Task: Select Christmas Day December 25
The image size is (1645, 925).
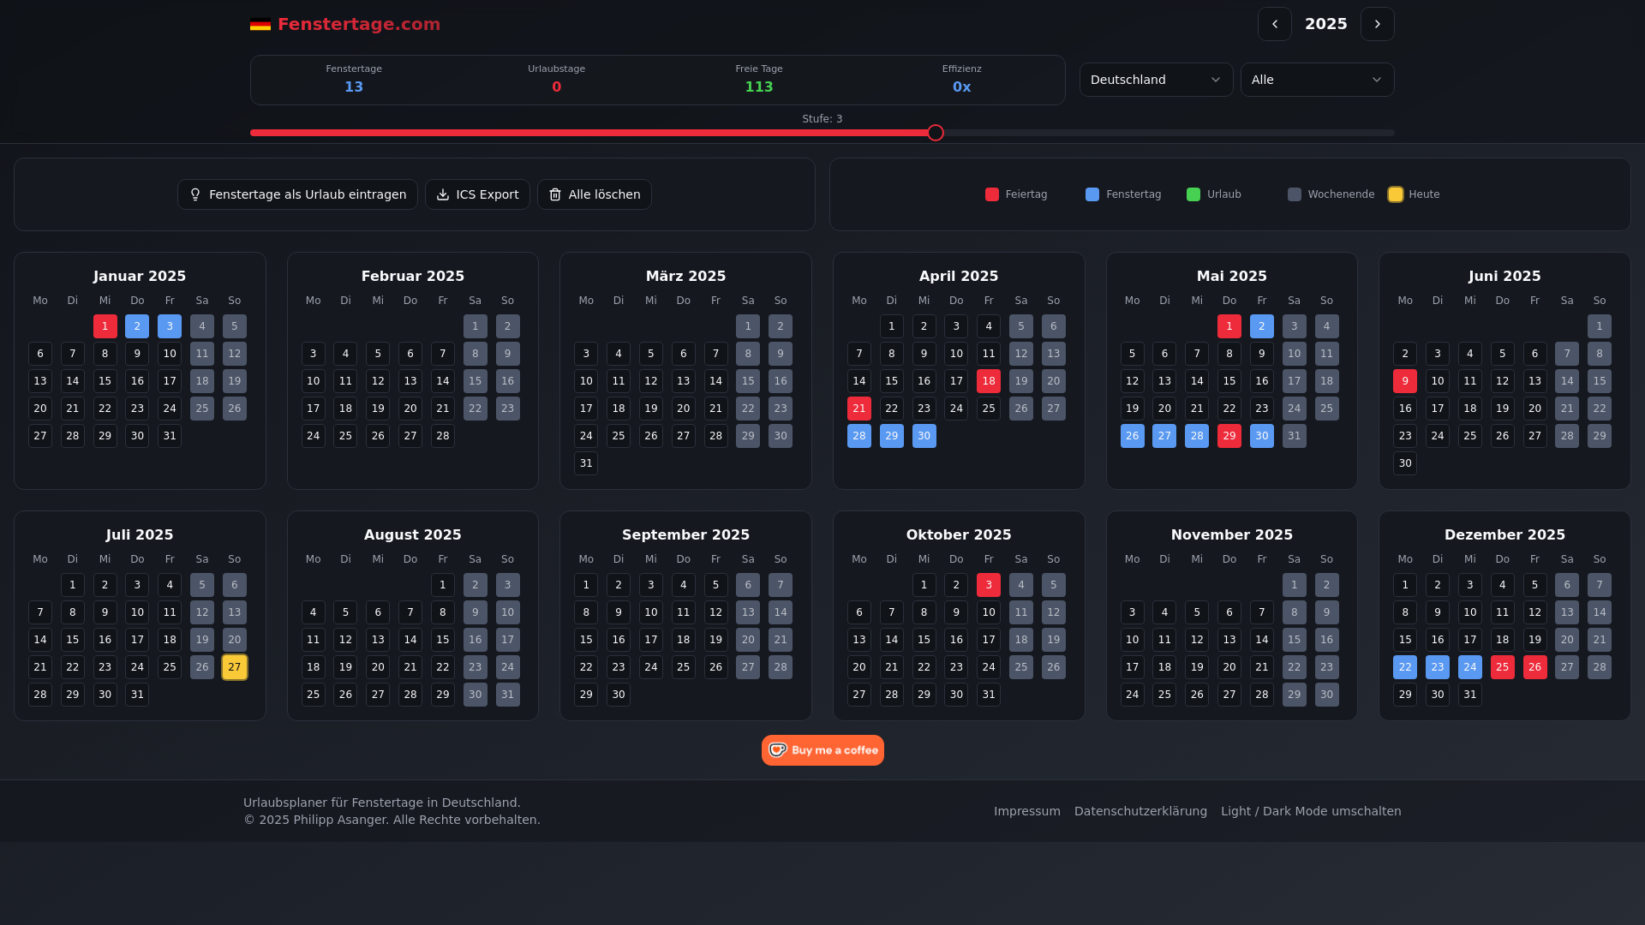Action: (1503, 667)
